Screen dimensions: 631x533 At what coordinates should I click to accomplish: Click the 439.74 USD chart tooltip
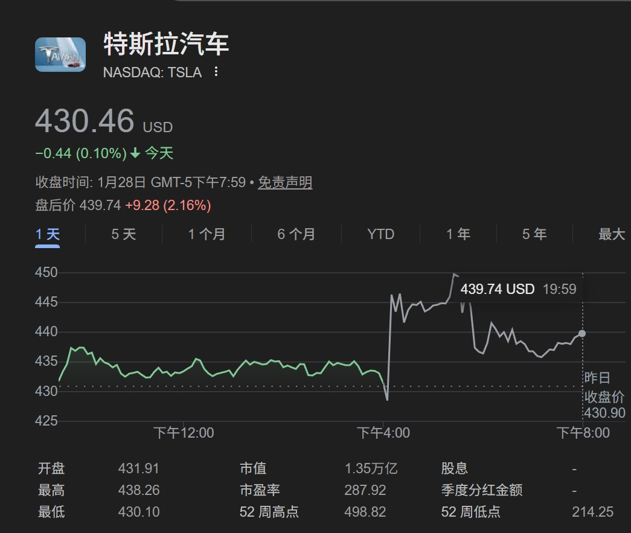click(518, 289)
